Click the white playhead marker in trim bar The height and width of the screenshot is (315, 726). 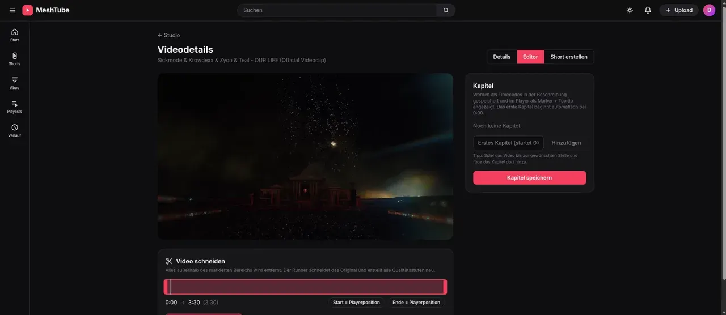(171, 287)
